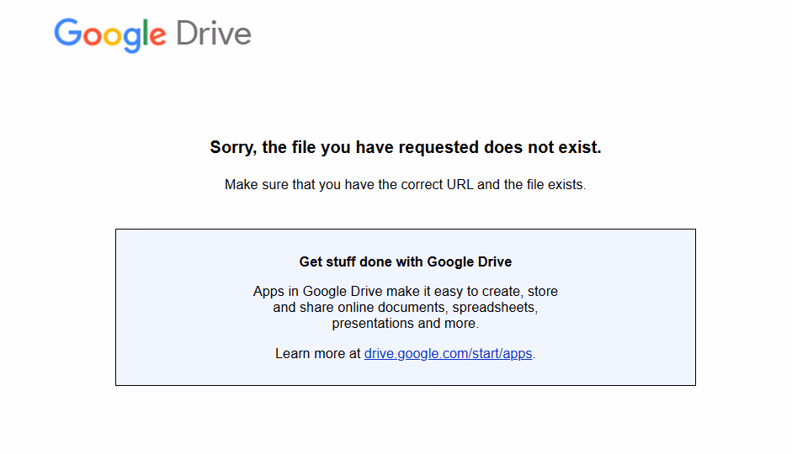The image size is (792, 454).
Task: Click the gray Drive wordmark
Action: pyautogui.click(x=213, y=34)
